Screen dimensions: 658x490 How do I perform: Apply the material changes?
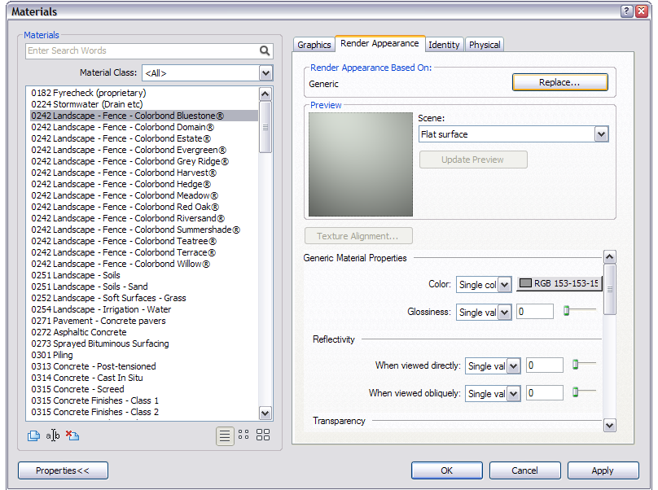coord(603,470)
